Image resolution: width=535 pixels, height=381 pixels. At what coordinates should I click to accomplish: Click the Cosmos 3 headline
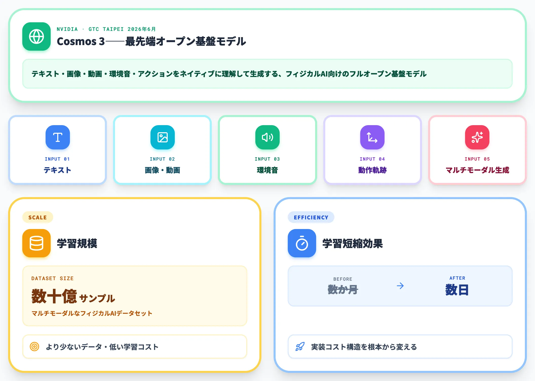151,41
